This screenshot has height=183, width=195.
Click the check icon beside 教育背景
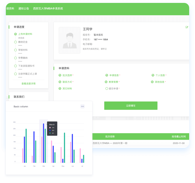pyautogui.click(x=107, y=82)
